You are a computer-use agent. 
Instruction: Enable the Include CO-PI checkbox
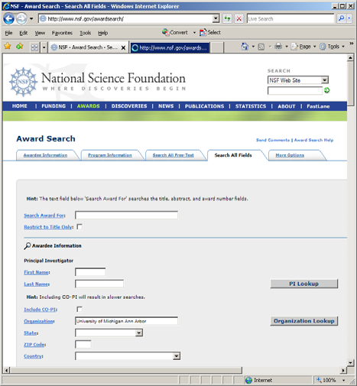[80, 310]
